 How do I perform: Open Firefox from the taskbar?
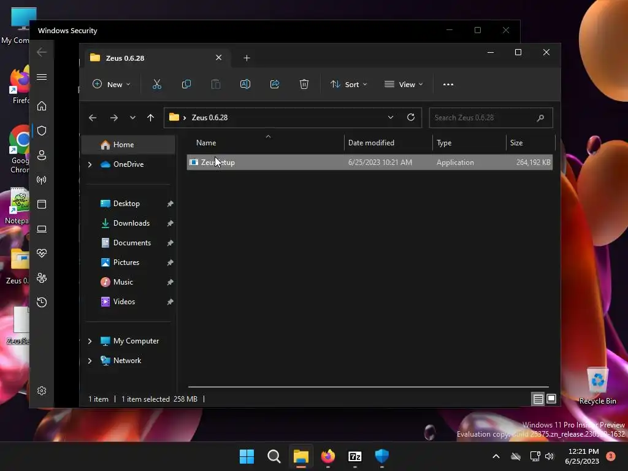[x=328, y=456]
